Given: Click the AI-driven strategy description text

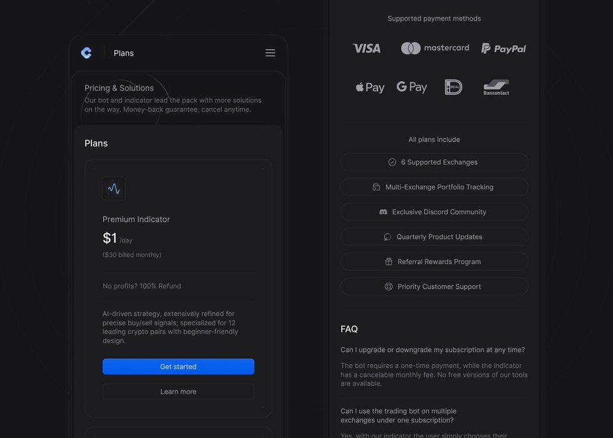Looking at the screenshot, I should click(x=170, y=327).
